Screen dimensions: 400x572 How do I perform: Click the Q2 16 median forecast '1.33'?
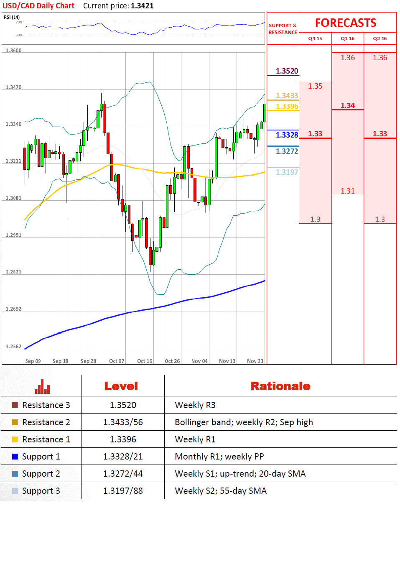(x=380, y=134)
